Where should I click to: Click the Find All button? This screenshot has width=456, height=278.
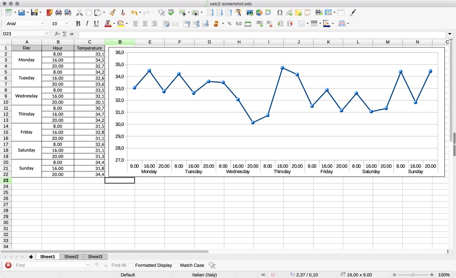(x=119, y=265)
